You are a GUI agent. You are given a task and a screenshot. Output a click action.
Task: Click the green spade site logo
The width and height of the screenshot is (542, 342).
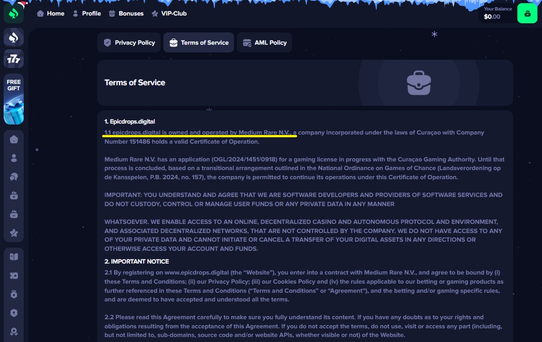coord(14,13)
